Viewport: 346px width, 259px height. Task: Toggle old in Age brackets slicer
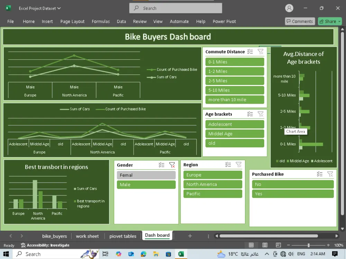coord(235,143)
